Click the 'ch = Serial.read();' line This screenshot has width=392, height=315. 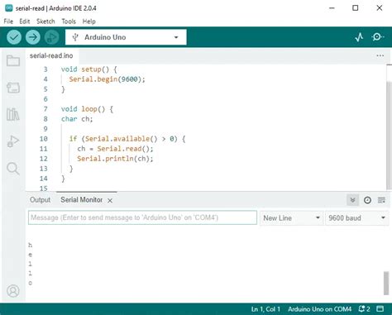click(115, 149)
